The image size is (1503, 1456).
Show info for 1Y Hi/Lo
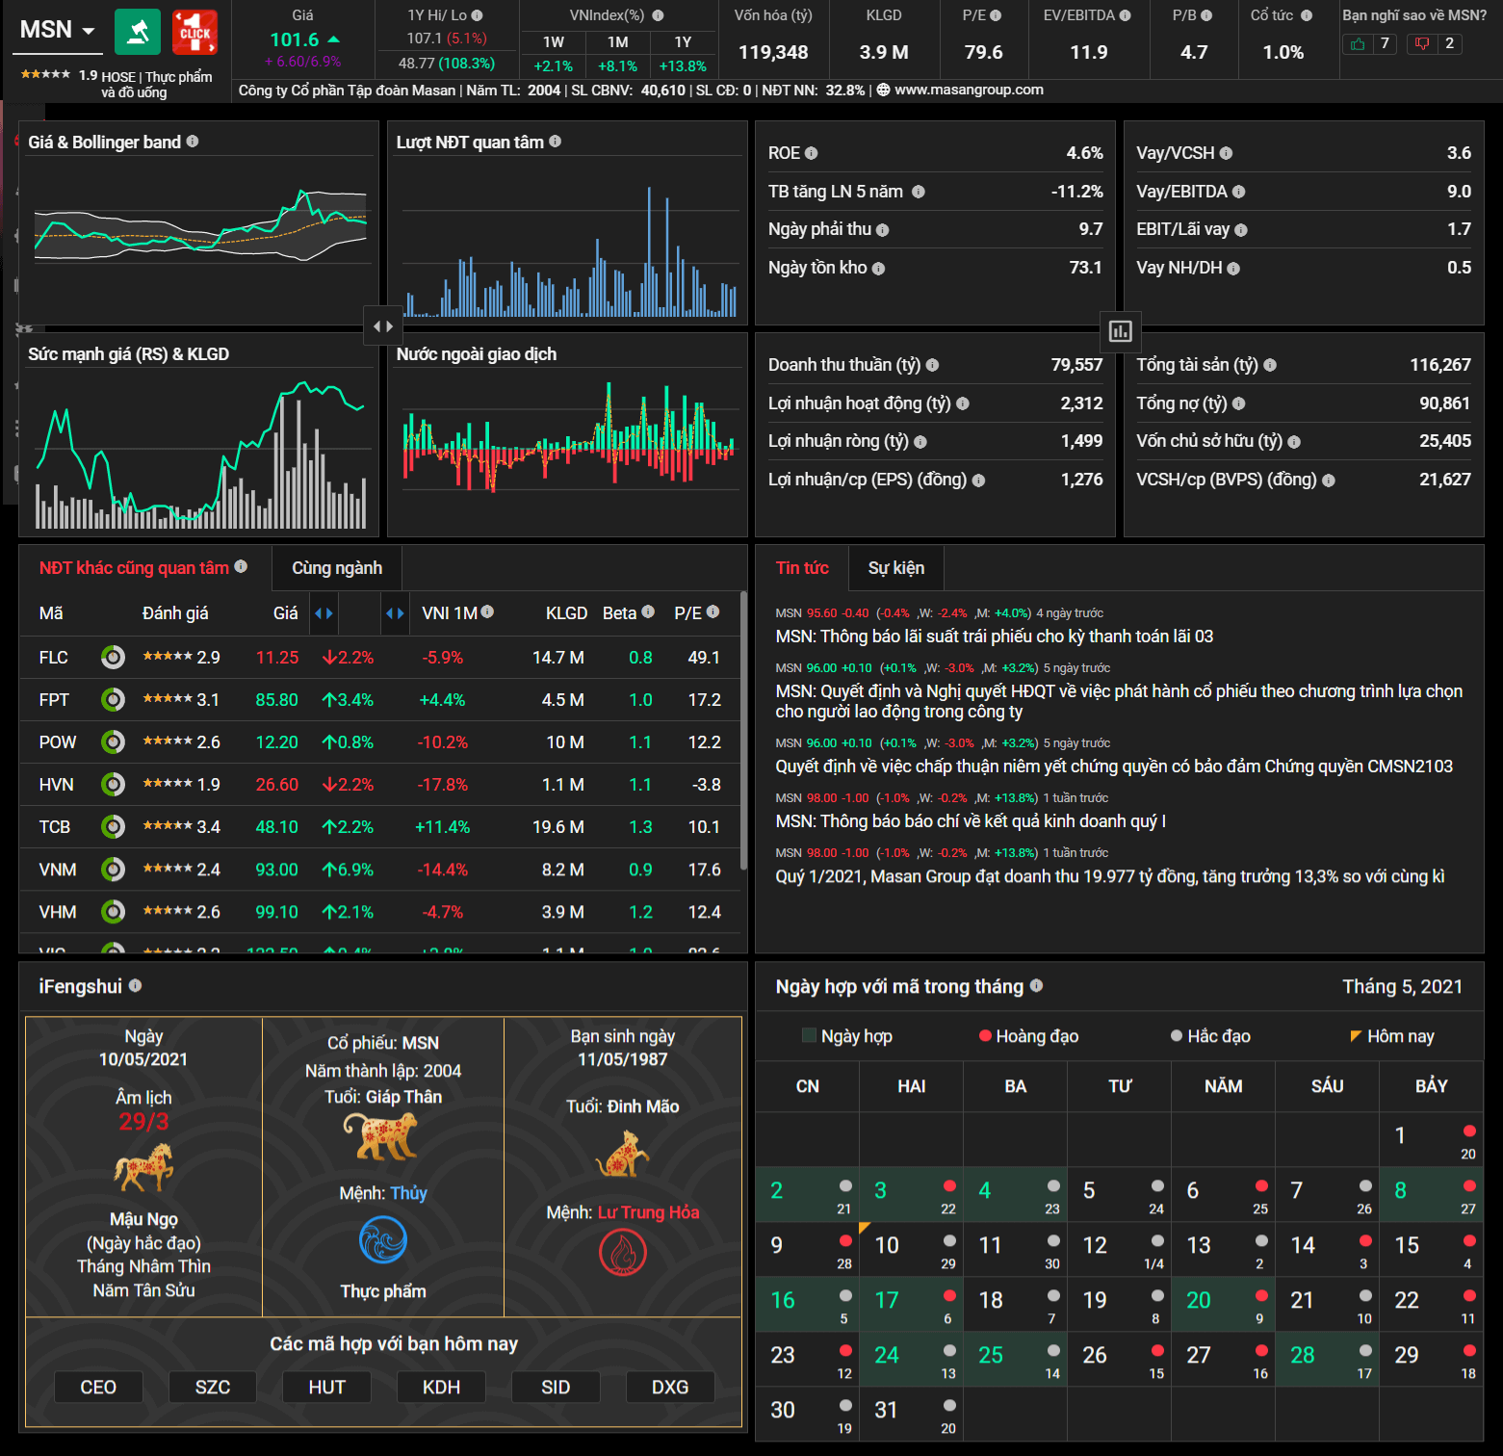(x=478, y=15)
